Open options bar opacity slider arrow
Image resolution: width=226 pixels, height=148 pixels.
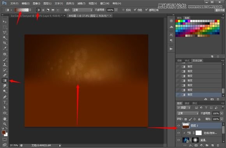116,10
